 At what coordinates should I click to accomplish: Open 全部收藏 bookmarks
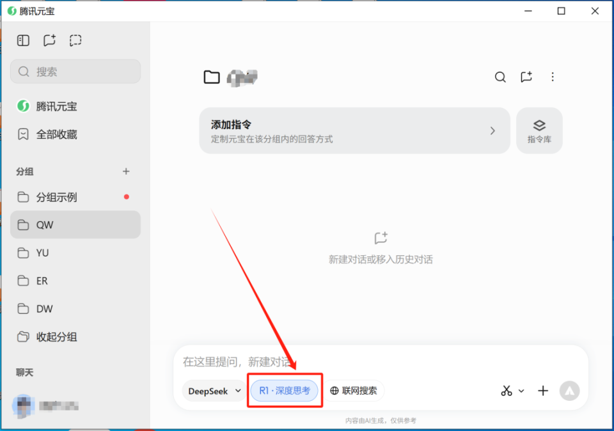click(x=75, y=134)
